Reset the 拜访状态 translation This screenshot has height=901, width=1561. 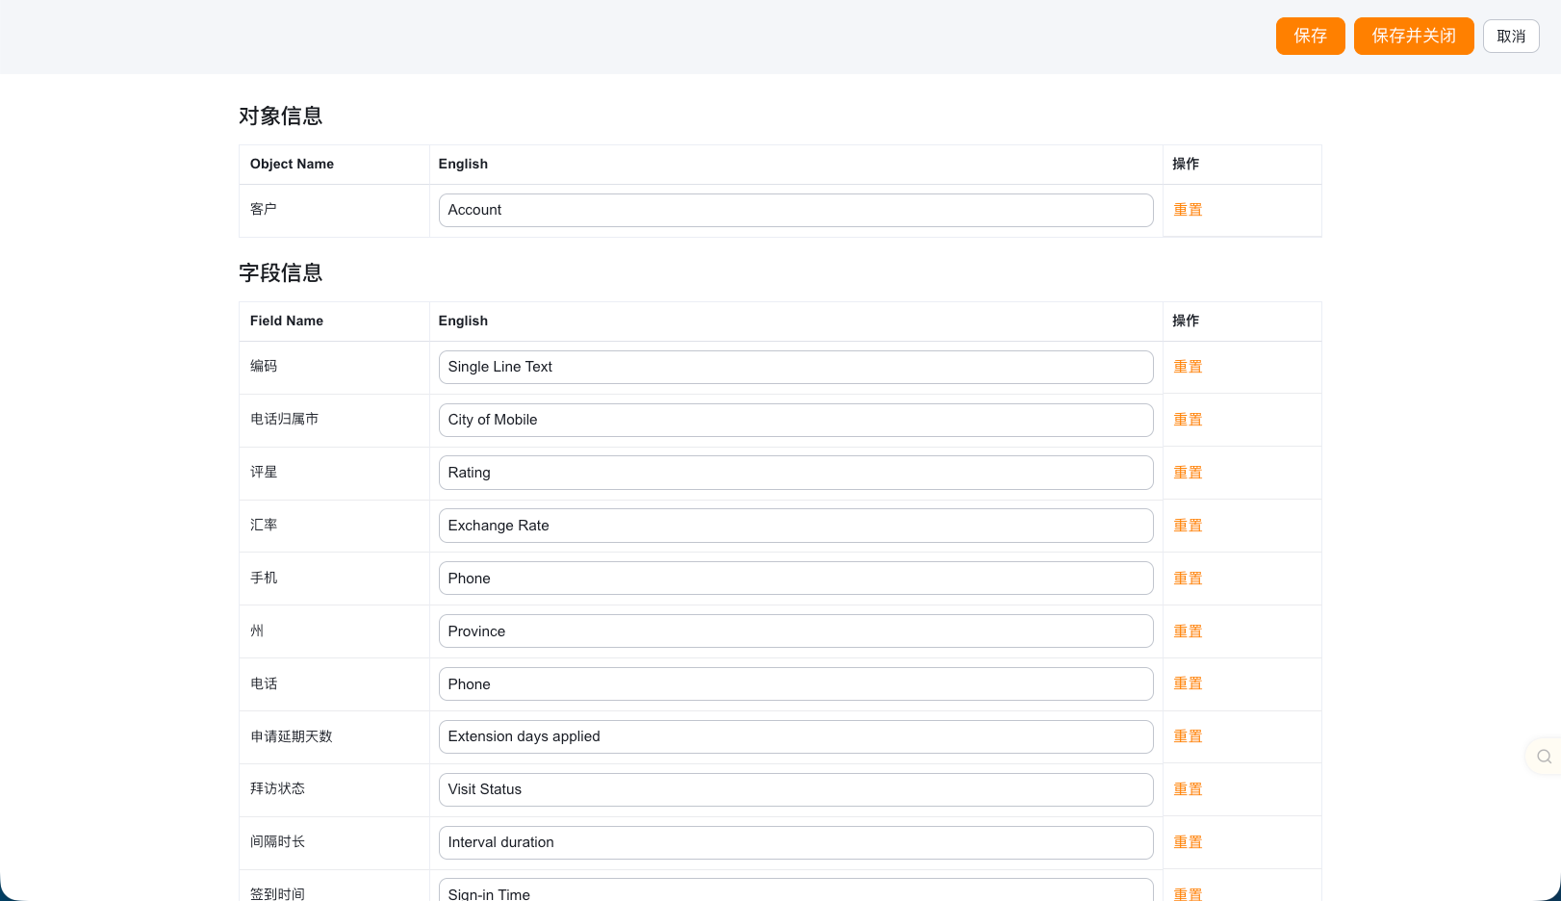click(x=1188, y=789)
